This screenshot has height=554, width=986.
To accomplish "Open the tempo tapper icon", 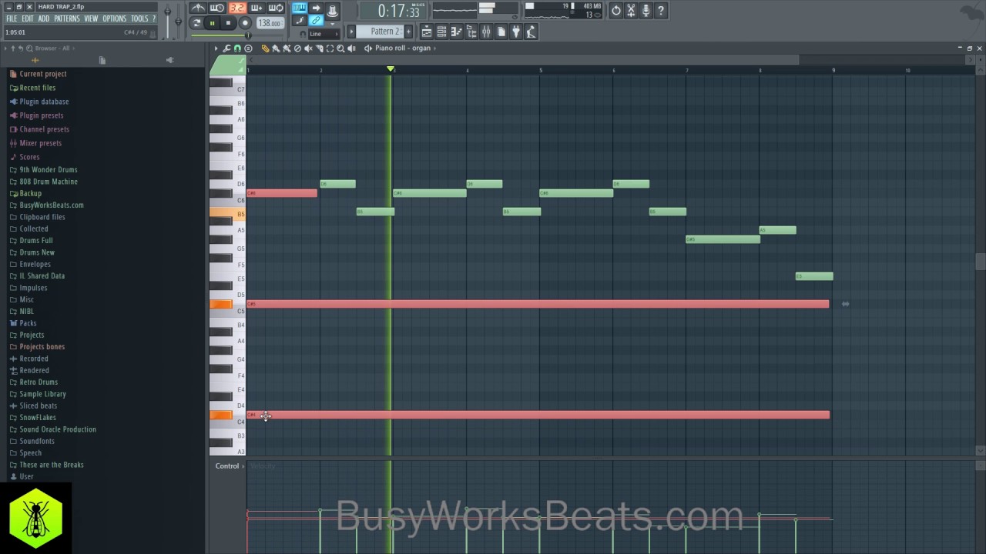I will [x=532, y=32].
